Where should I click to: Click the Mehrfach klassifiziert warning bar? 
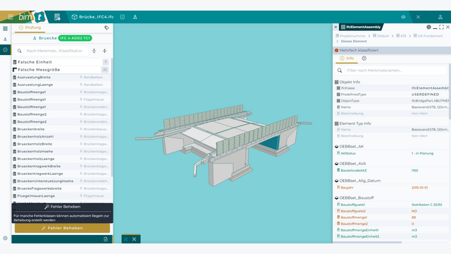pos(392,50)
